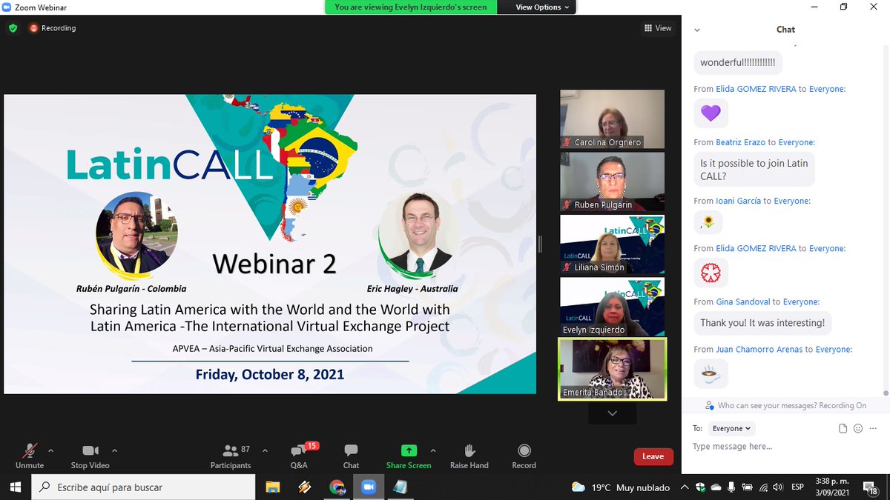Click the purple heart chat message

pos(711,113)
